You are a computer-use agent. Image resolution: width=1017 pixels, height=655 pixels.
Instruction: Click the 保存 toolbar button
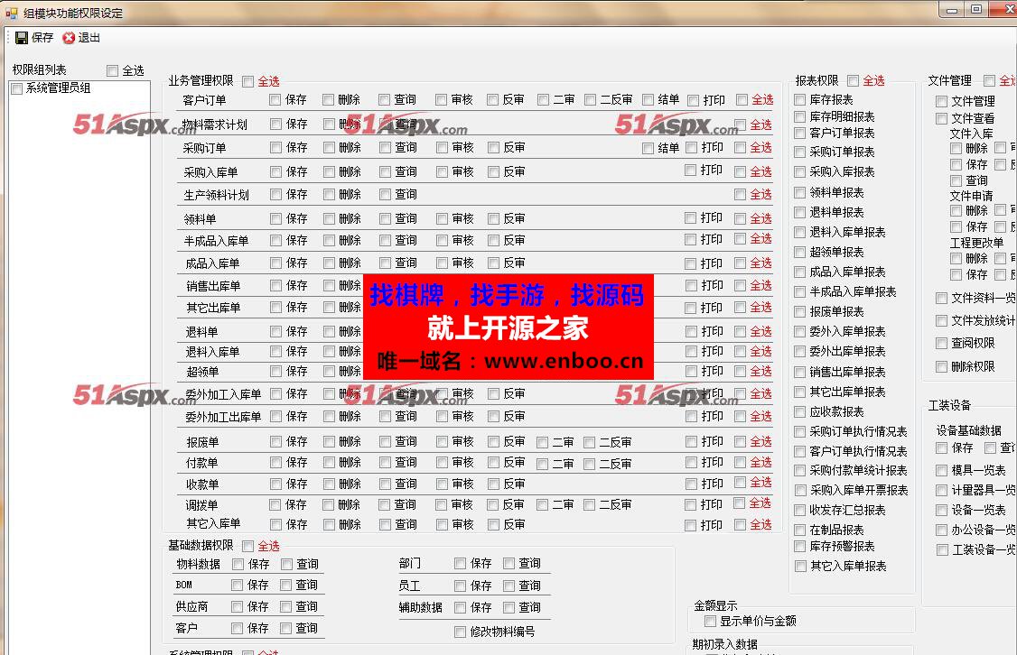pos(33,38)
